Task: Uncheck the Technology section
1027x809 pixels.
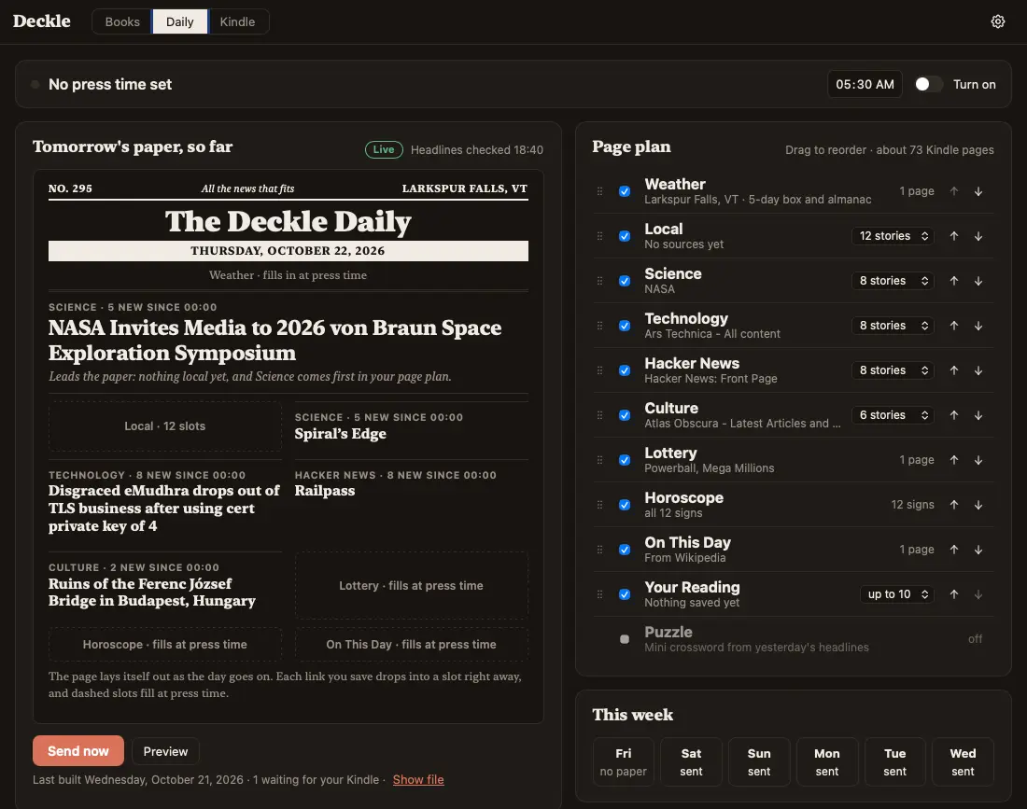Action: (625, 326)
